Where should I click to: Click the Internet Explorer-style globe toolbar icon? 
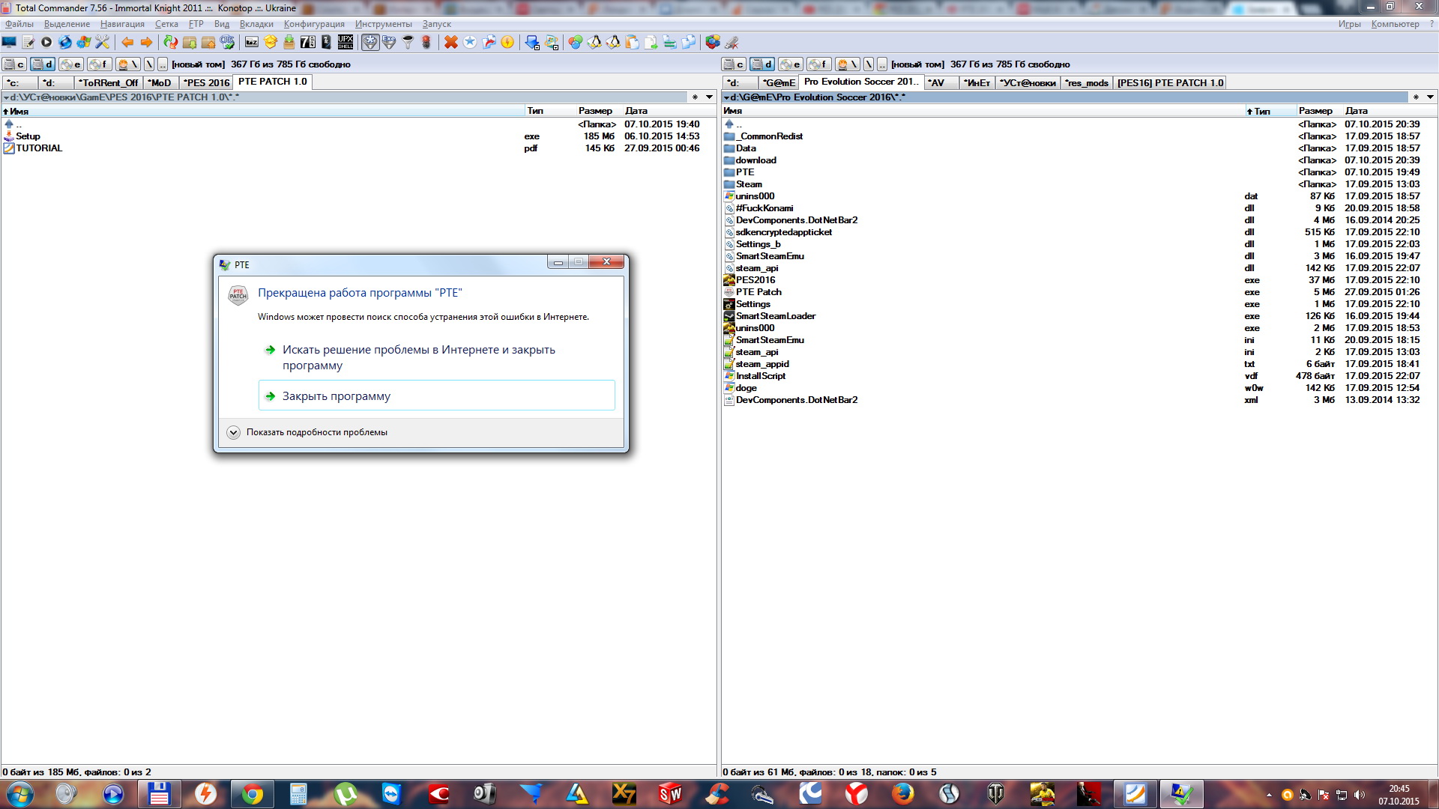pyautogui.click(x=65, y=43)
